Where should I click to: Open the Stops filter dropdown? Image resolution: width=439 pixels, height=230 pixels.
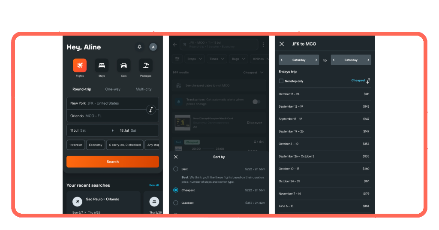click(x=194, y=59)
